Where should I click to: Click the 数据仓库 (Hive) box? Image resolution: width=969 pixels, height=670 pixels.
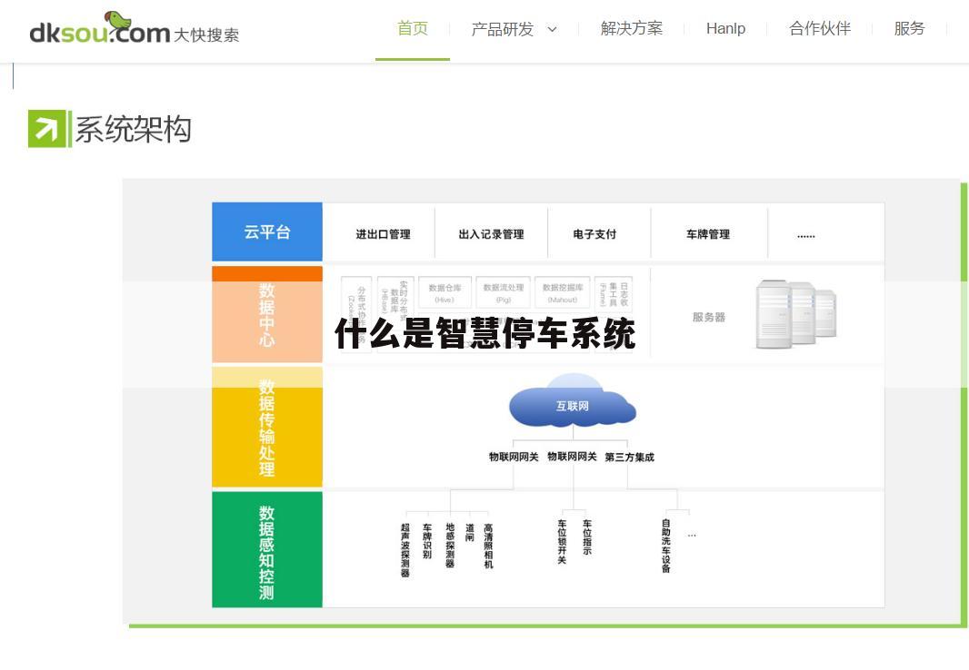pyautogui.click(x=445, y=292)
